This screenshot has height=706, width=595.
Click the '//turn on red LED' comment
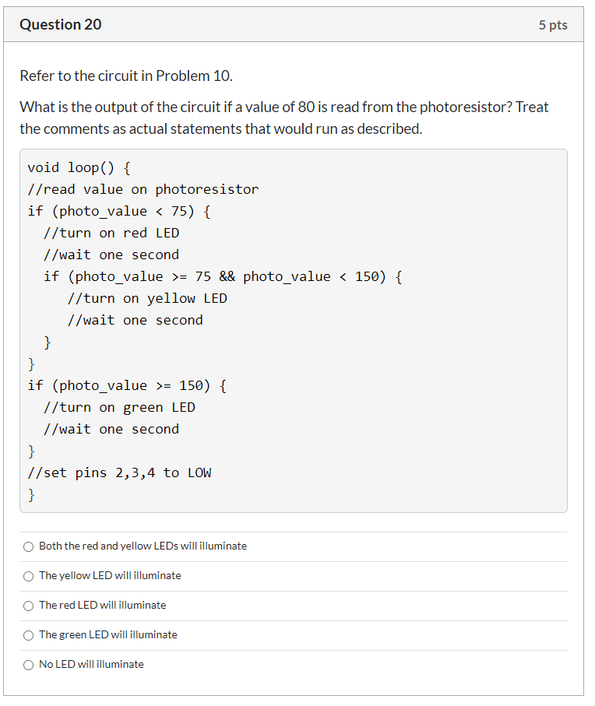pyautogui.click(x=111, y=234)
